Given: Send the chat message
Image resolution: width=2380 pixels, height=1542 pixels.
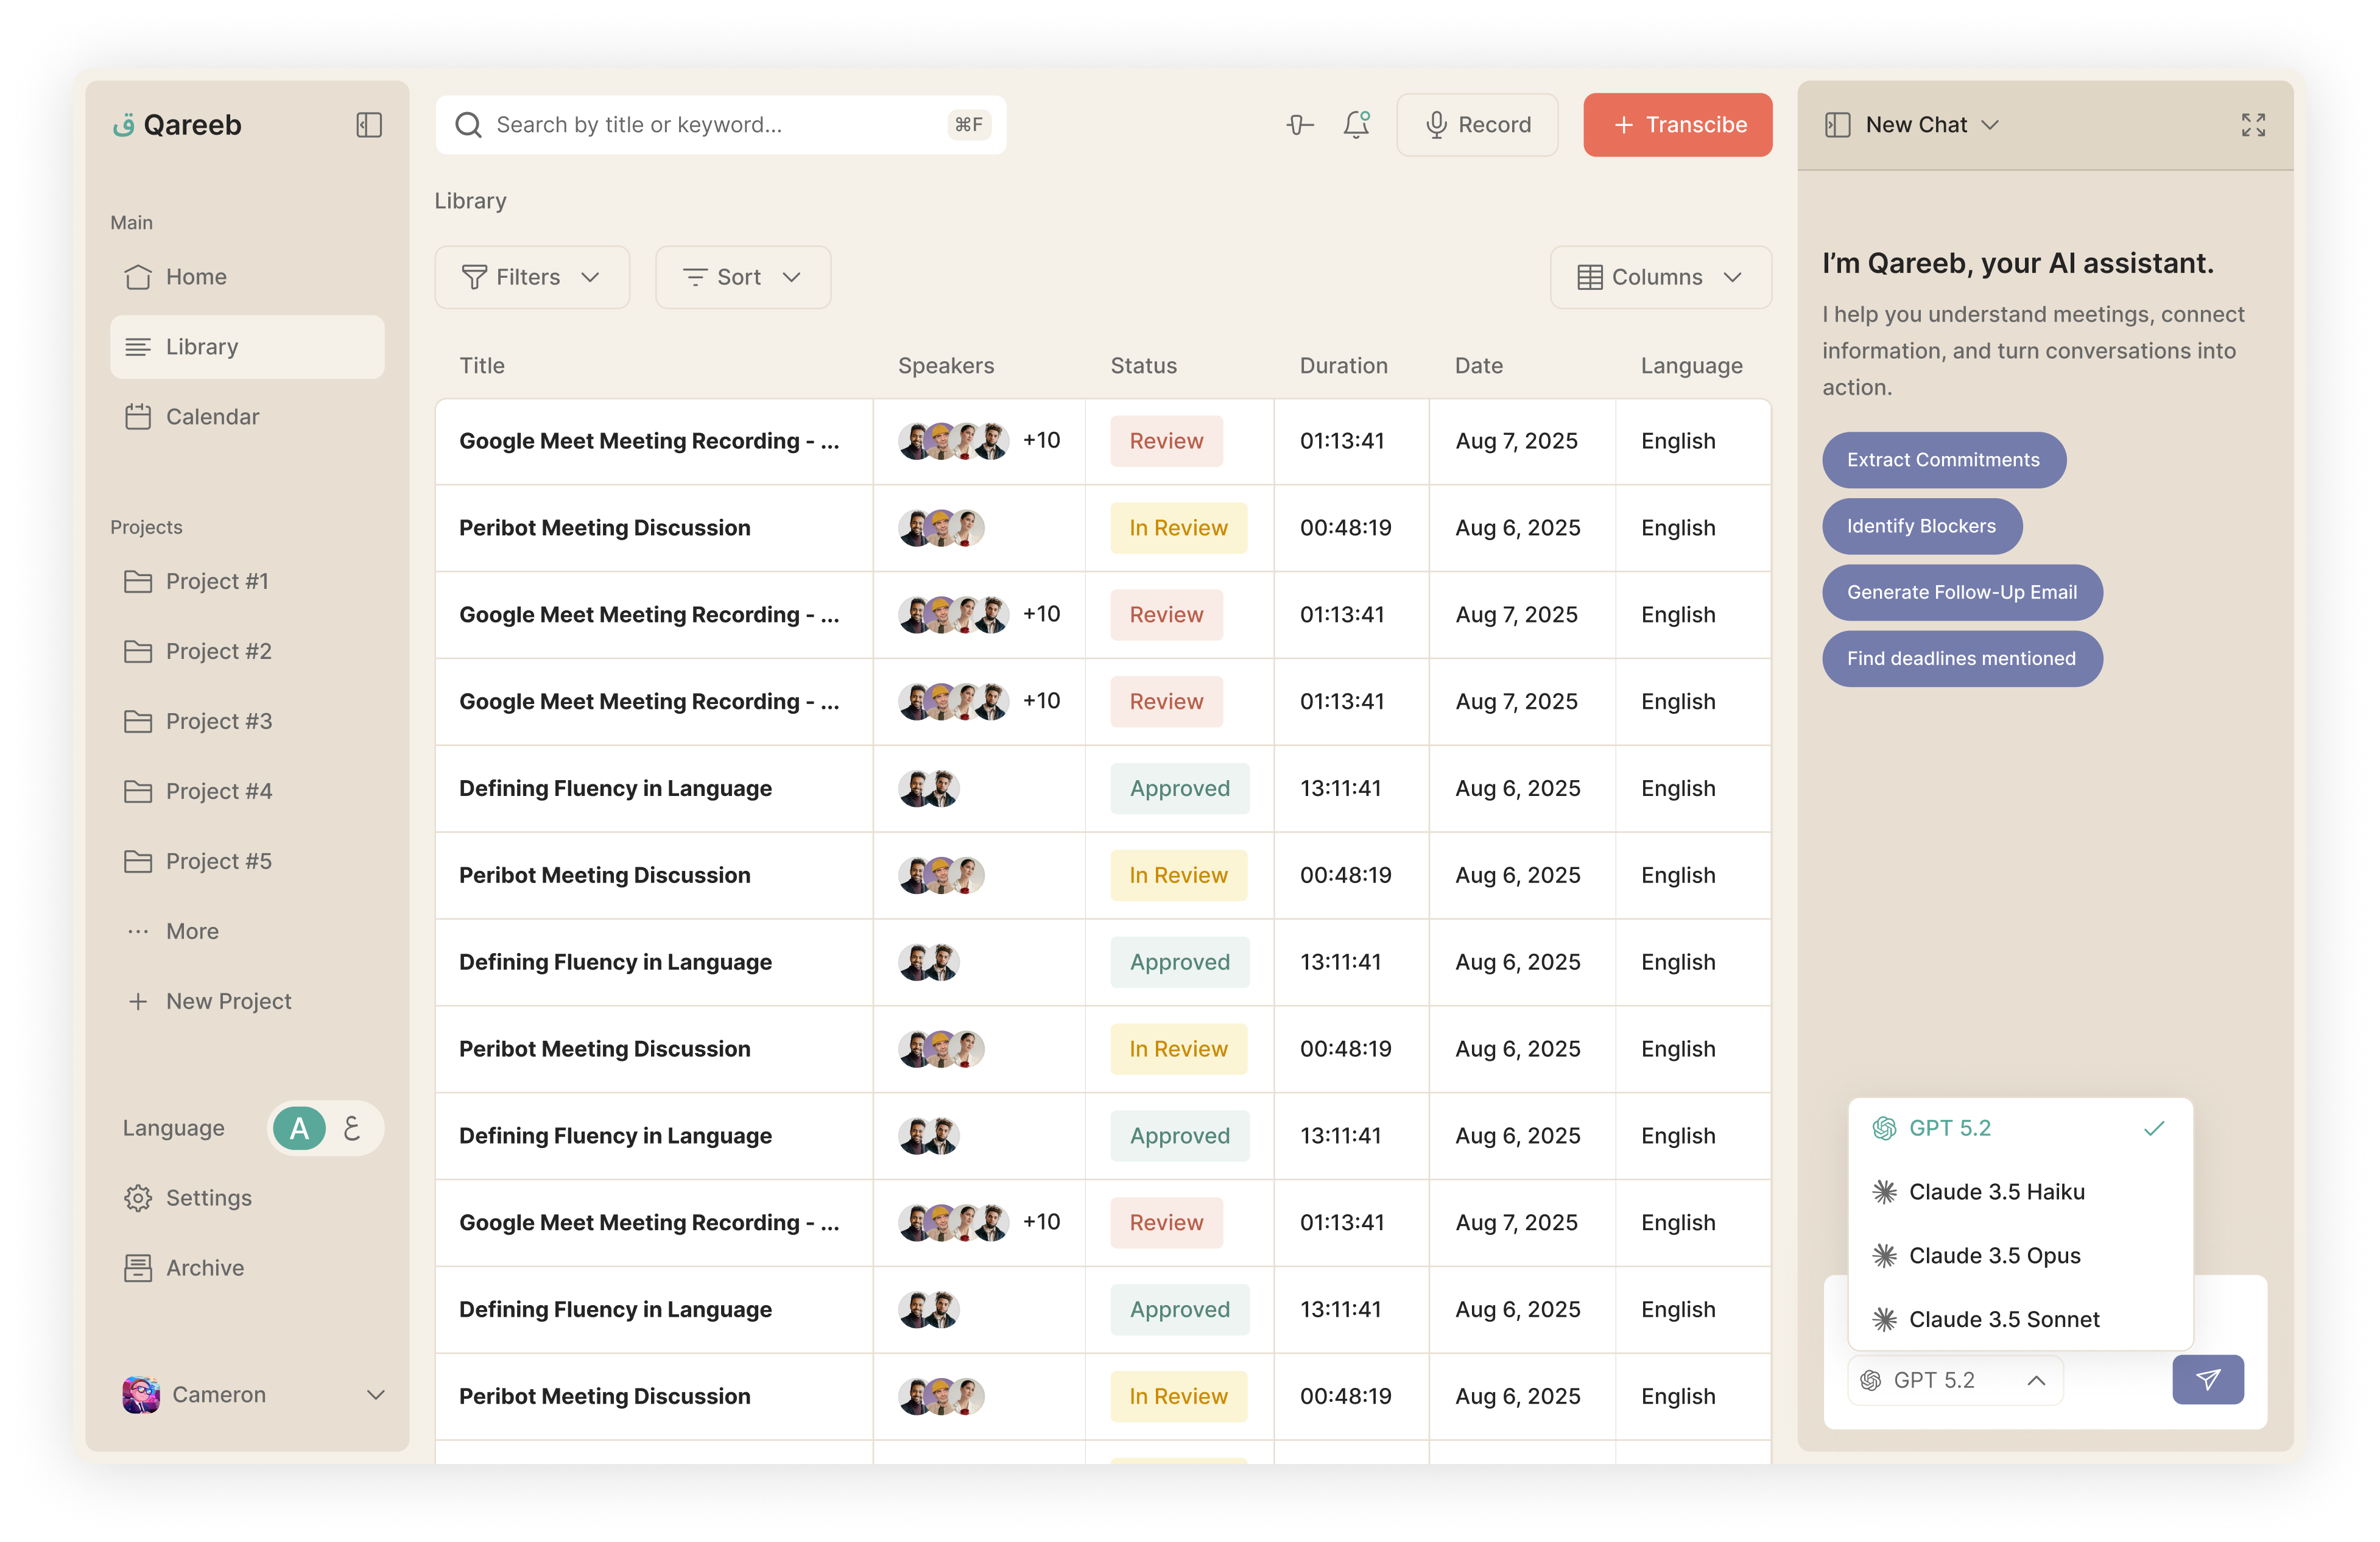Looking at the screenshot, I should click(x=2207, y=1380).
